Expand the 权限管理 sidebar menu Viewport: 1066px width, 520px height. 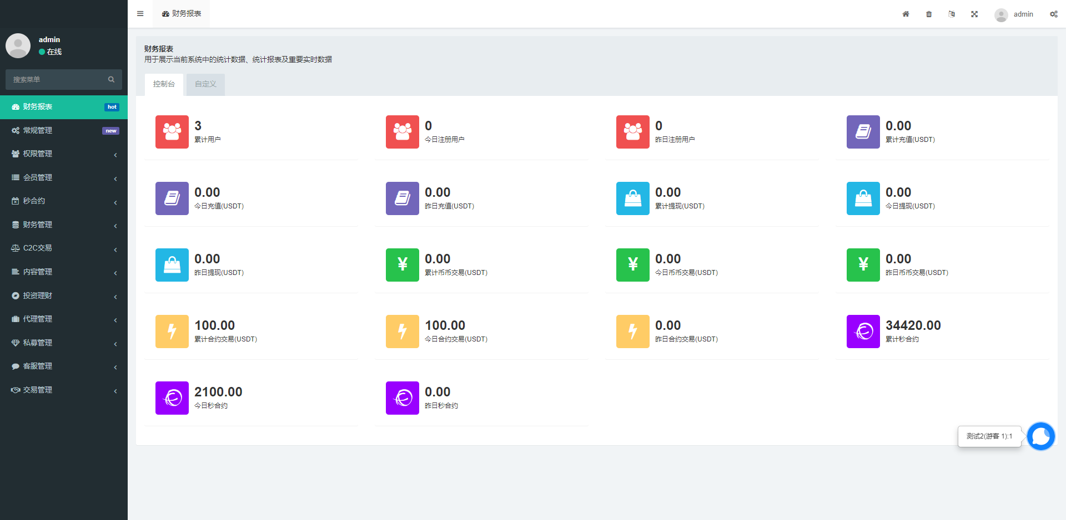[64, 154]
